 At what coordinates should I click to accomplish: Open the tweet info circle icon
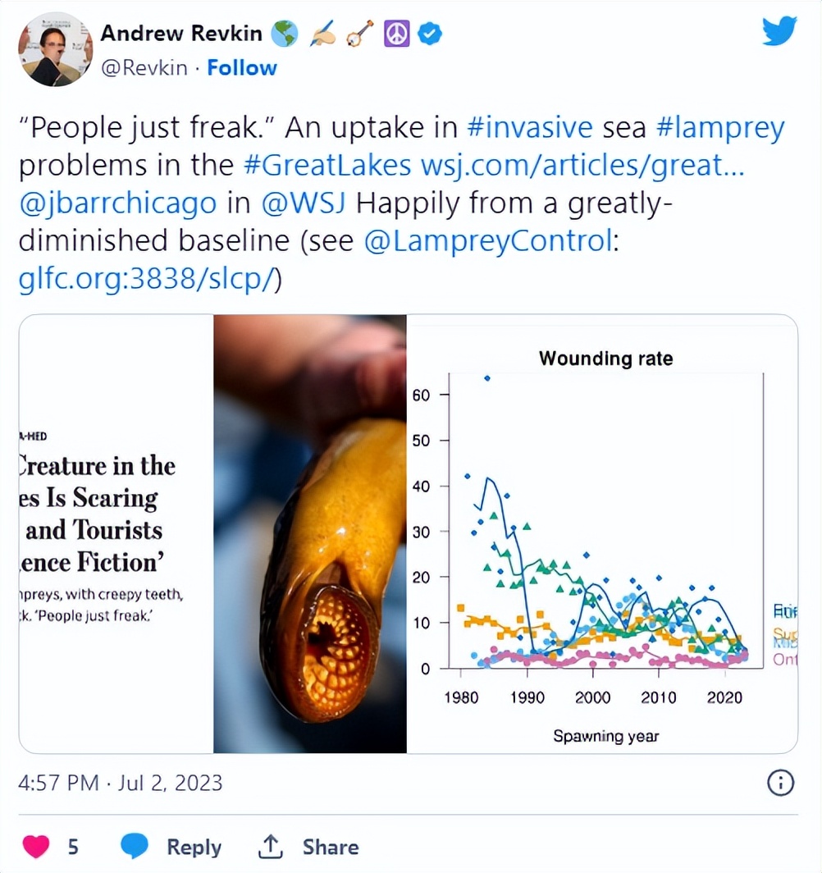pos(779,783)
